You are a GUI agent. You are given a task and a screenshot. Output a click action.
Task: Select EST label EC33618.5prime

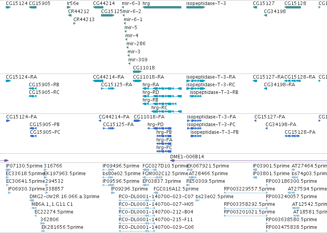25,174
